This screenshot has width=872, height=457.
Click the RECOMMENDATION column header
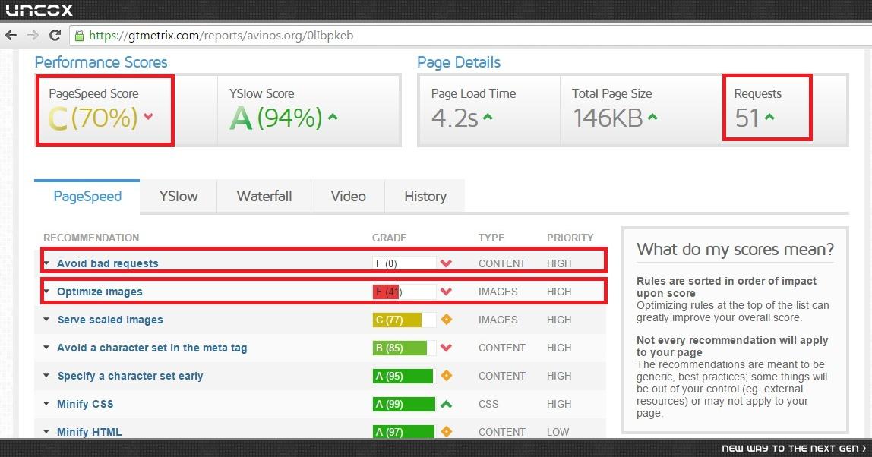click(91, 238)
